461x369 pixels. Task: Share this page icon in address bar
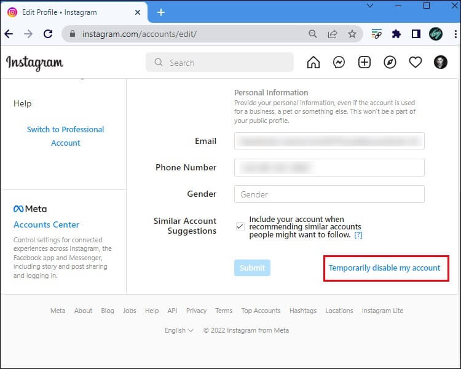point(332,34)
